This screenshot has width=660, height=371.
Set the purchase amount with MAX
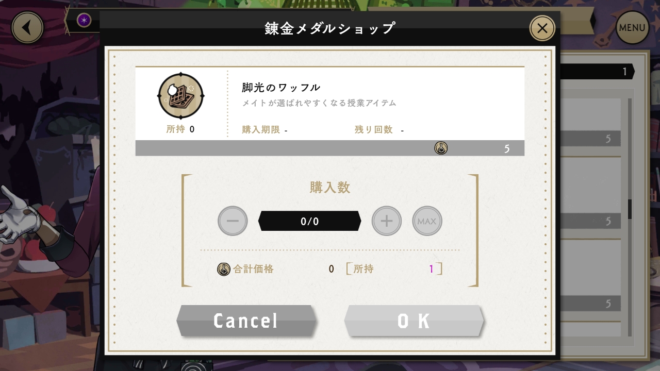tap(427, 221)
